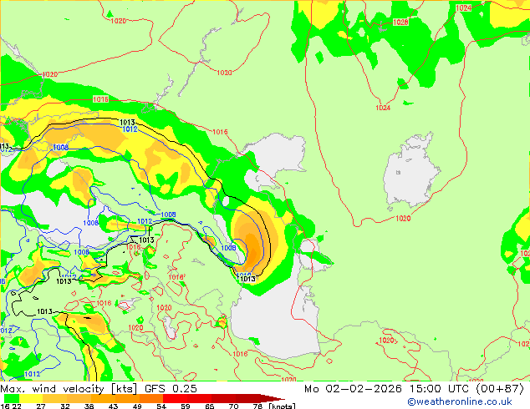This screenshot has height=409, width=530.
Task: Click the legend value "49"
Action: [137, 406]
